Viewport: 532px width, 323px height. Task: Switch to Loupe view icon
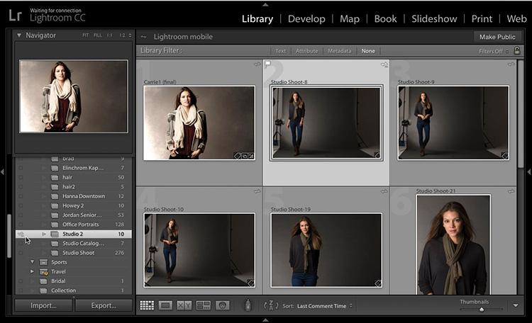tap(165, 305)
